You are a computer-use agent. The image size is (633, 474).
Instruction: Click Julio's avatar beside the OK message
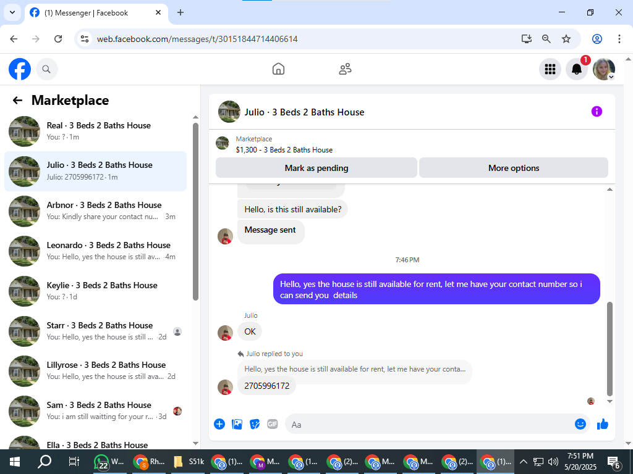(225, 333)
